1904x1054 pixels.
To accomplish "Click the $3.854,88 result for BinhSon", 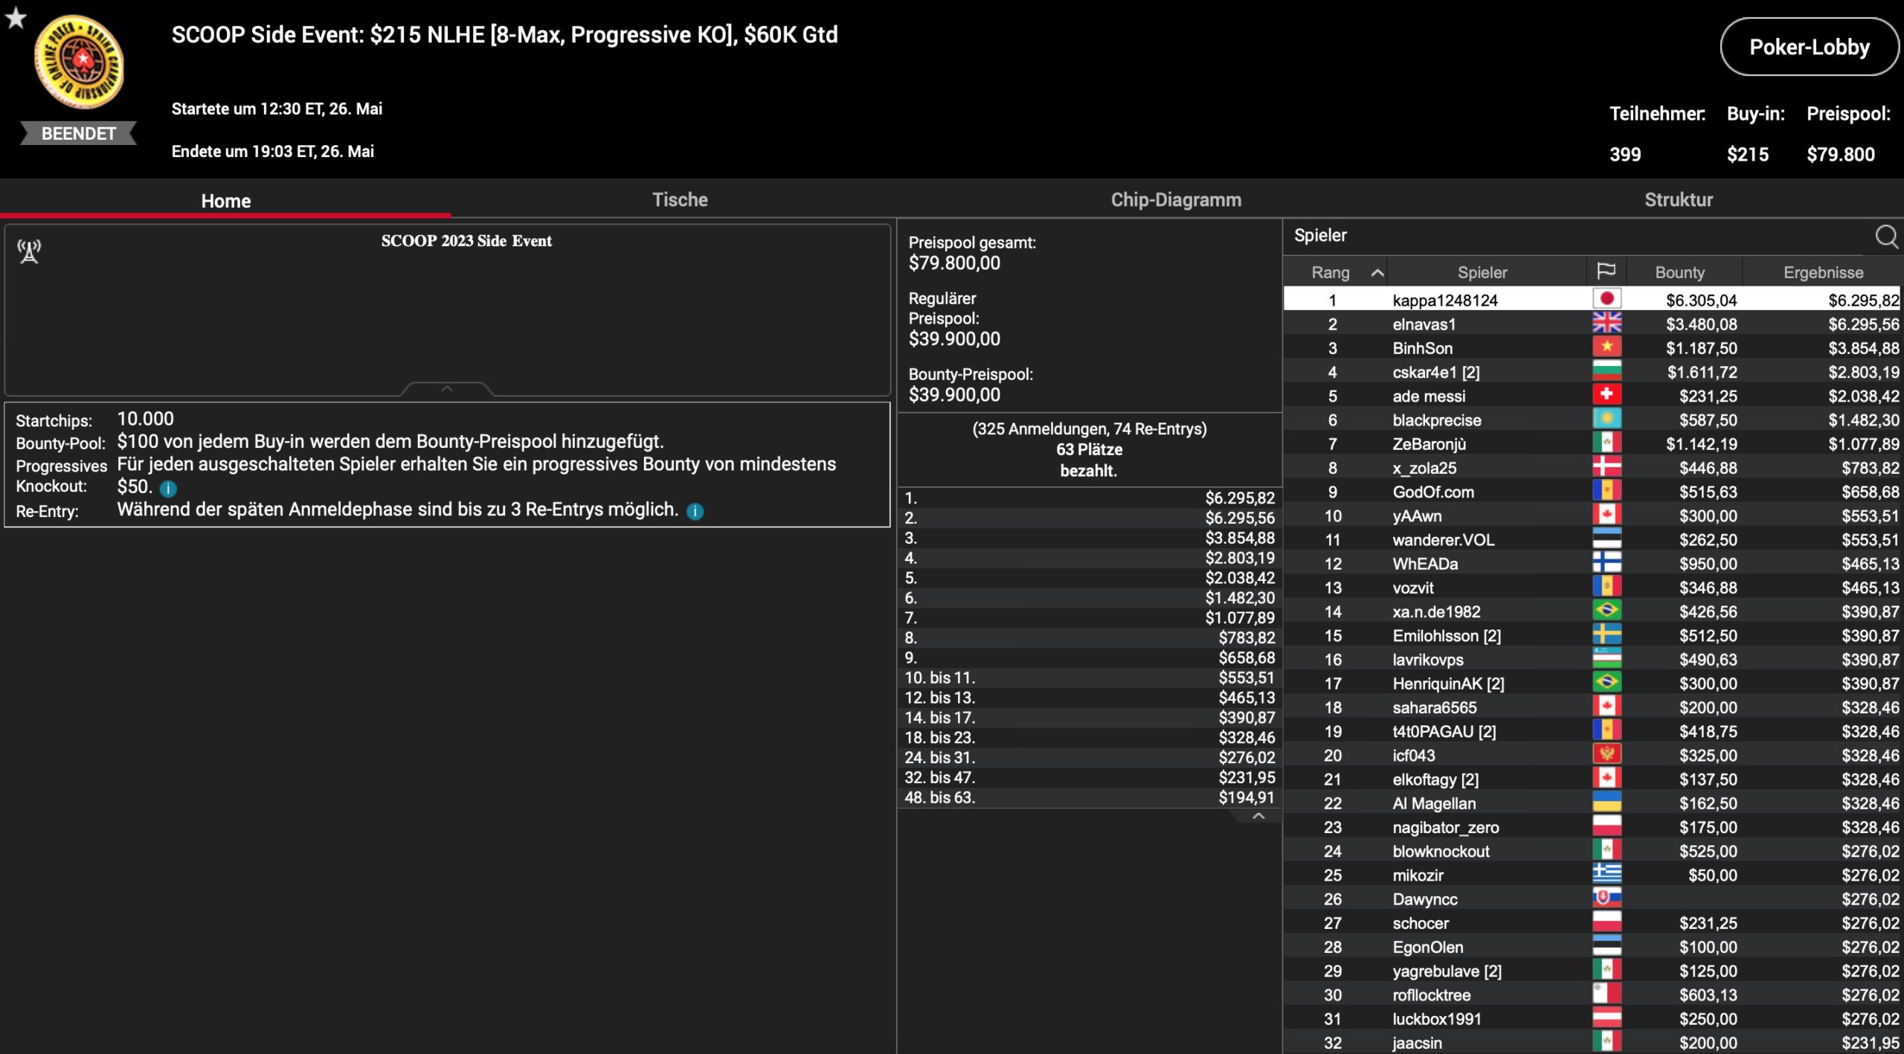I will [x=1863, y=347].
